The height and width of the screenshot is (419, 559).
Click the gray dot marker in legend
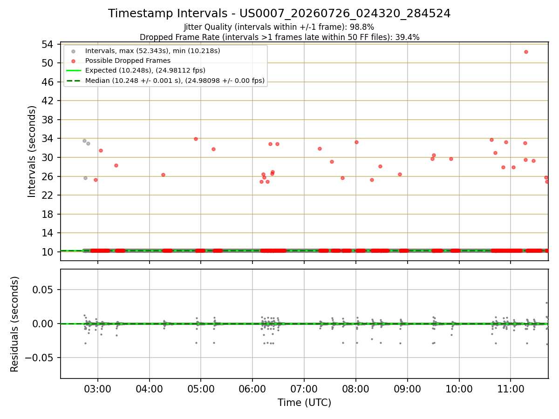click(74, 51)
